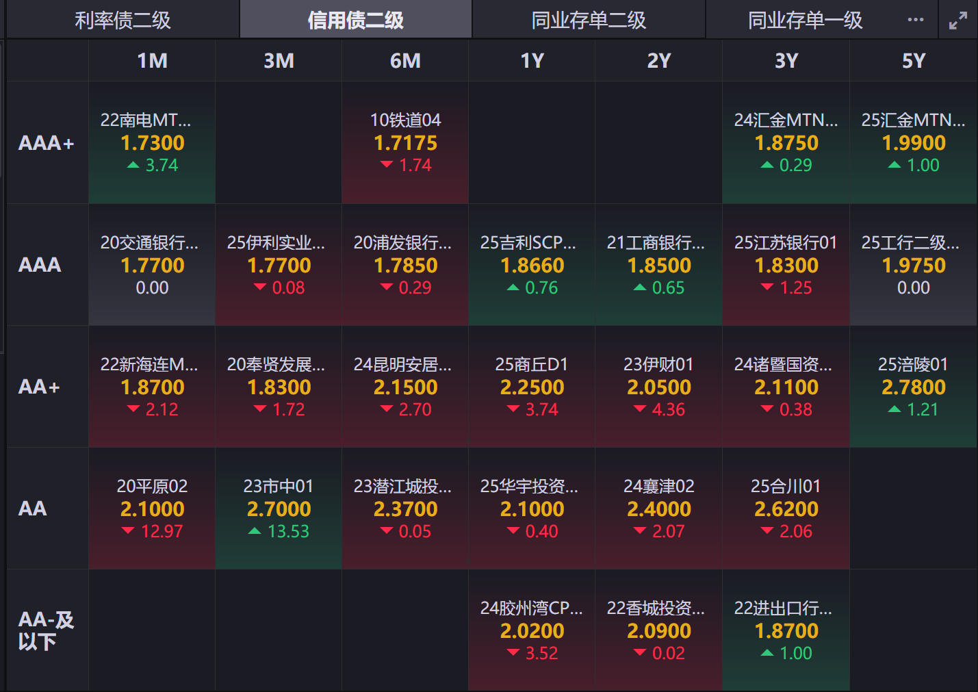The image size is (978, 692).
Task: Click the 6M column header
Action: coord(405,61)
